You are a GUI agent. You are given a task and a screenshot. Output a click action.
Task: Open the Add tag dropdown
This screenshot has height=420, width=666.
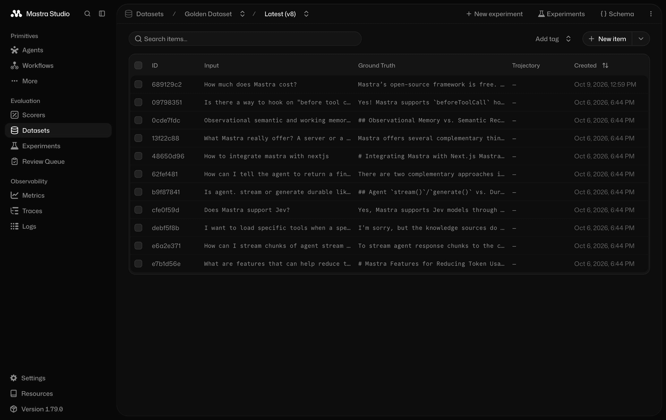(553, 39)
